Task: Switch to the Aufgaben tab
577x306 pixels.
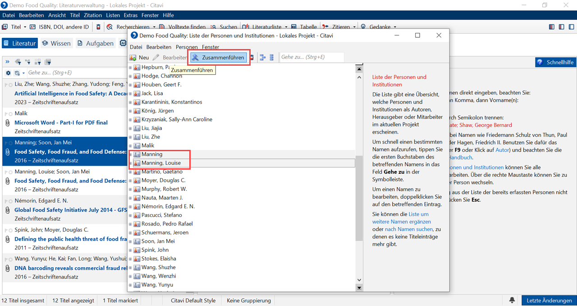Action: 96,43
